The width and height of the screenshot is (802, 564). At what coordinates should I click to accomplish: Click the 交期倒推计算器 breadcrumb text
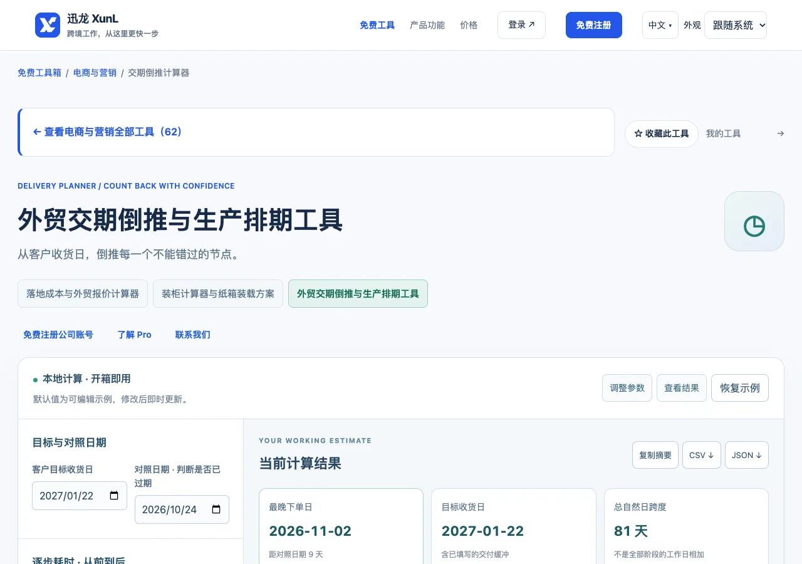[159, 73]
